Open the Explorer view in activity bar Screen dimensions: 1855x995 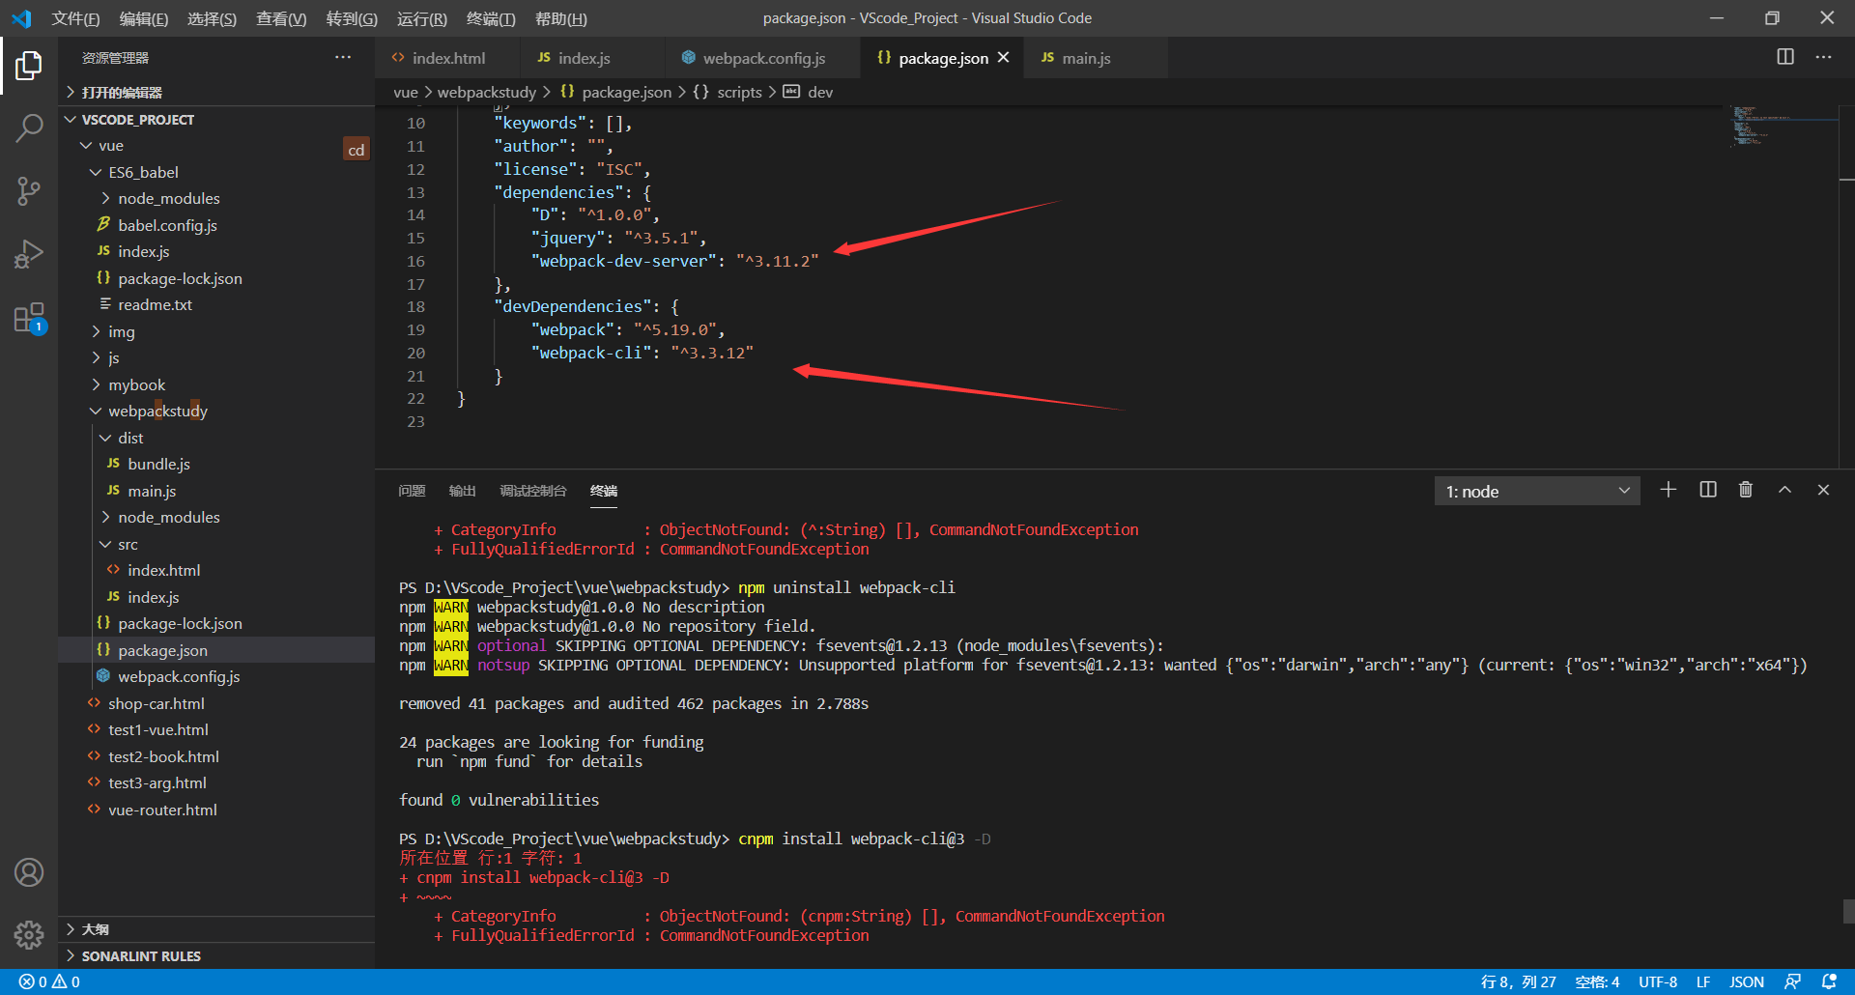29,66
